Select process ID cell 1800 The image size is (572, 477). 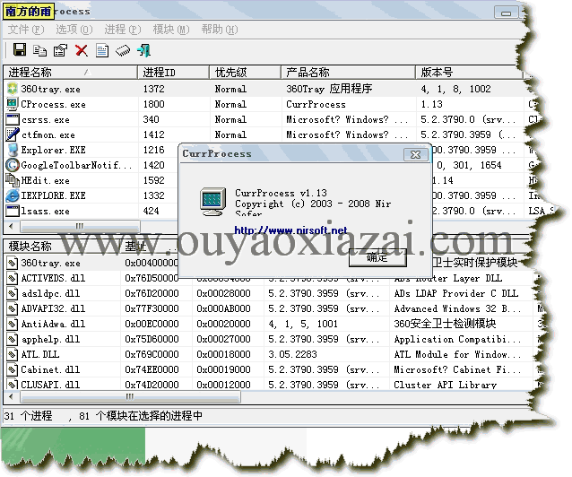(x=154, y=104)
